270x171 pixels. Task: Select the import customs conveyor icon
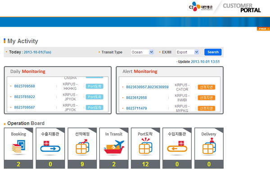click(x=177, y=146)
